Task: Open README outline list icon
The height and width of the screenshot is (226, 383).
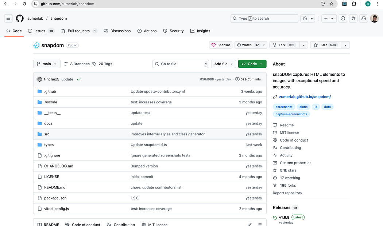Action: point(260,224)
